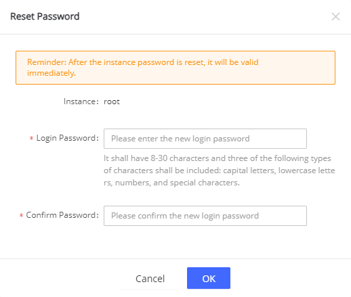The width and height of the screenshot is (351, 297).
Task: Click red asterisk beside Confirm Password
Action: coord(21,215)
